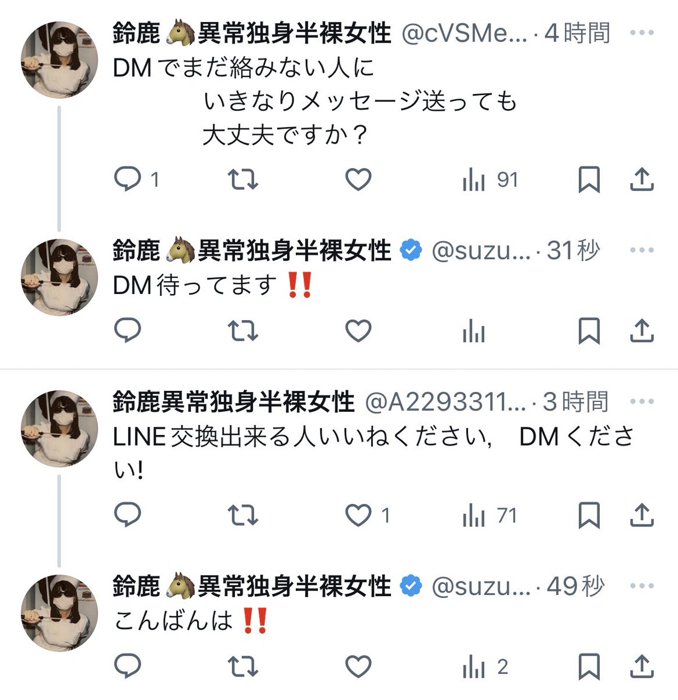This screenshot has width=678, height=700.
Task: Unlike the tweet showing 1 like
Action: click(358, 516)
